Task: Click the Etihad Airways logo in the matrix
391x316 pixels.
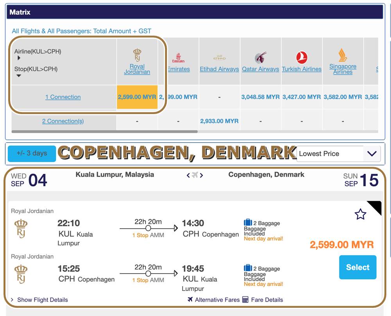Action: tap(219, 58)
